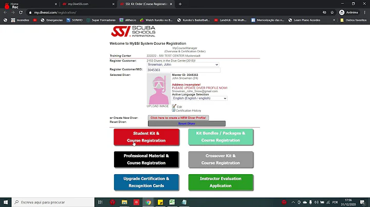Open the slither.io bookmark
This screenshot has height=207, width=370.
tap(128, 20)
